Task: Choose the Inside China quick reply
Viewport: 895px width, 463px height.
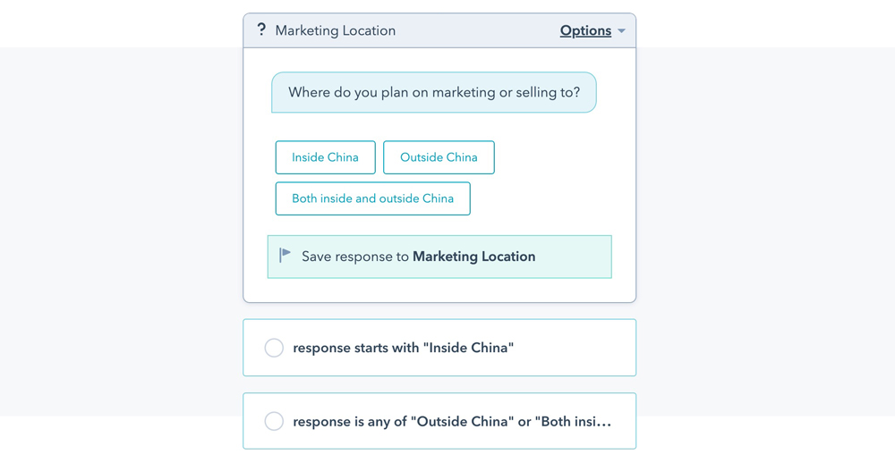Action: click(x=325, y=157)
